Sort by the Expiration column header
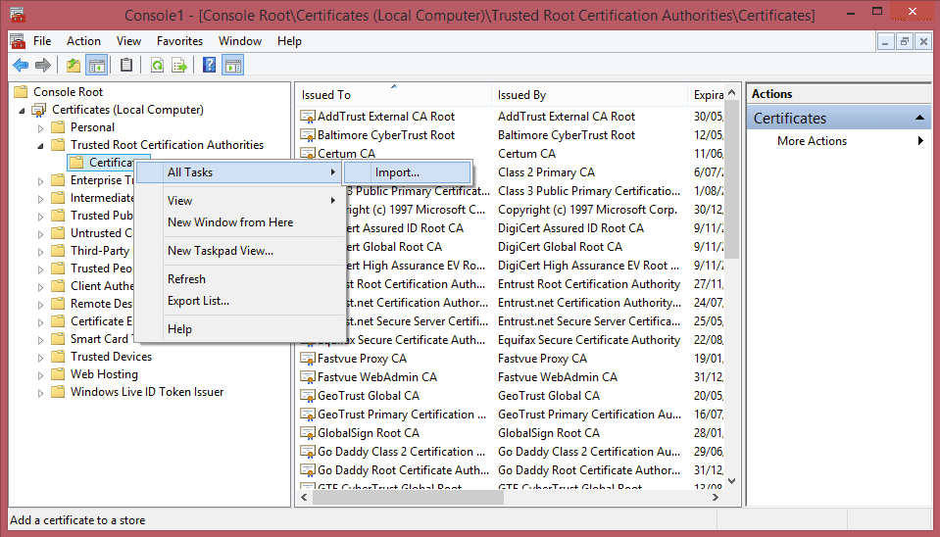Viewport: 940px width, 537px height. click(x=706, y=95)
